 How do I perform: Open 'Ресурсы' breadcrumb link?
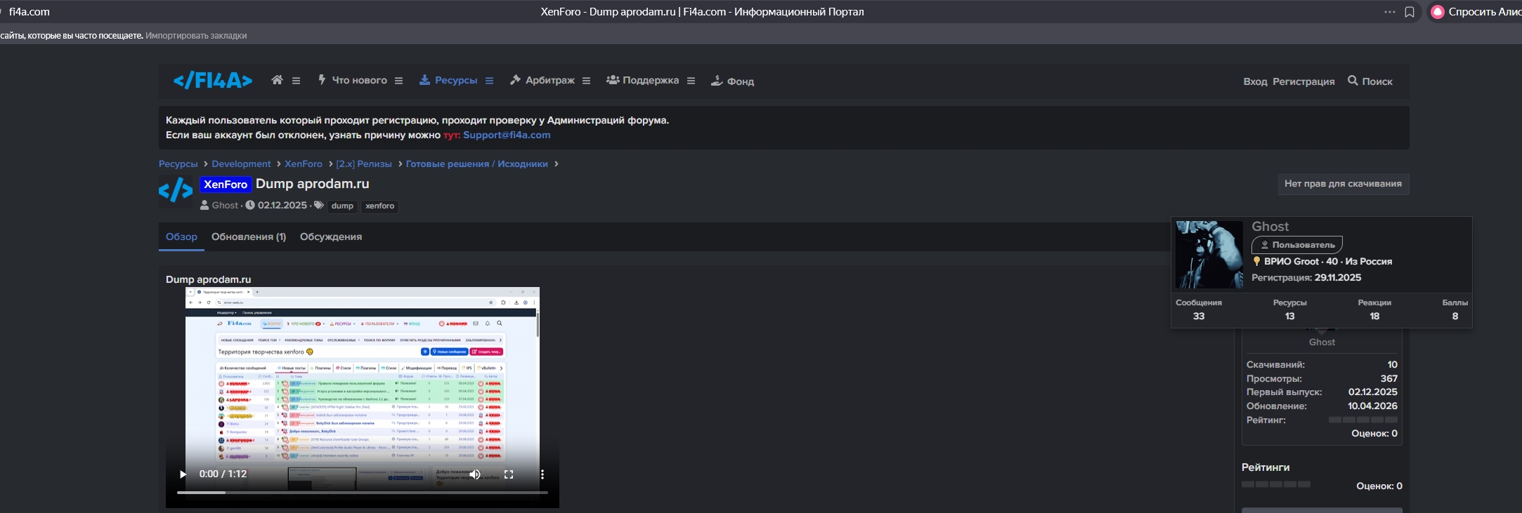[x=178, y=164]
